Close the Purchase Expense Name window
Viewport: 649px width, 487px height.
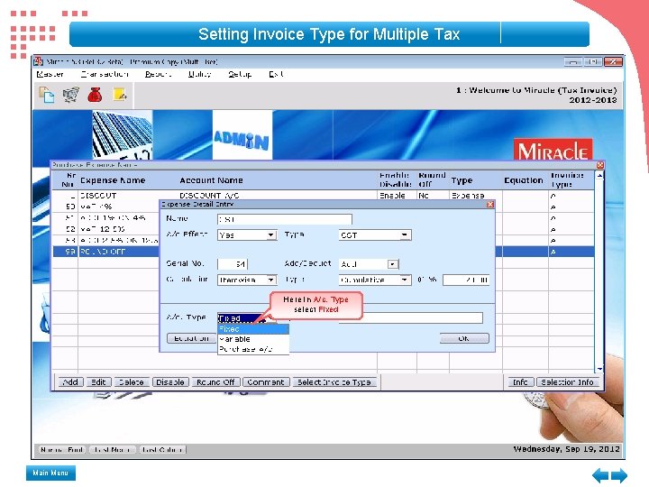(x=600, y=165)
